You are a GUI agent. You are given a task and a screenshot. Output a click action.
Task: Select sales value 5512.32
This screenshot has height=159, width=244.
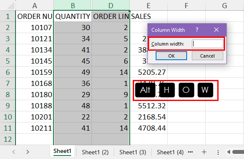click(x=149, y=106)
